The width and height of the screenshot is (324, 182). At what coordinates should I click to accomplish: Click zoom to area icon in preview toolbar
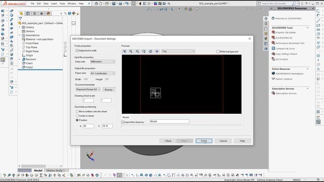pyautogui.click(x=137, y=51)
